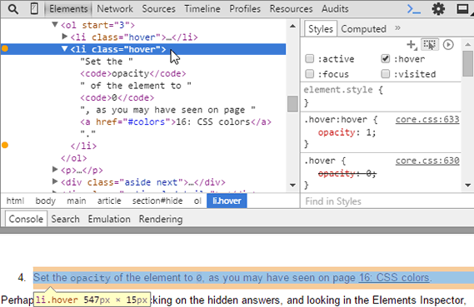This screenshot has height=307, width=474.
Task: Enable the :focus pseudo-state checkbox
Action: tap(310, 74)
